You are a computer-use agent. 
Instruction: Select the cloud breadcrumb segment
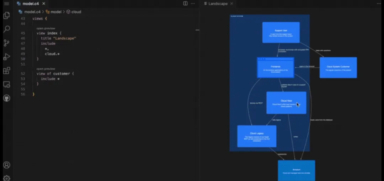[74, 12]
